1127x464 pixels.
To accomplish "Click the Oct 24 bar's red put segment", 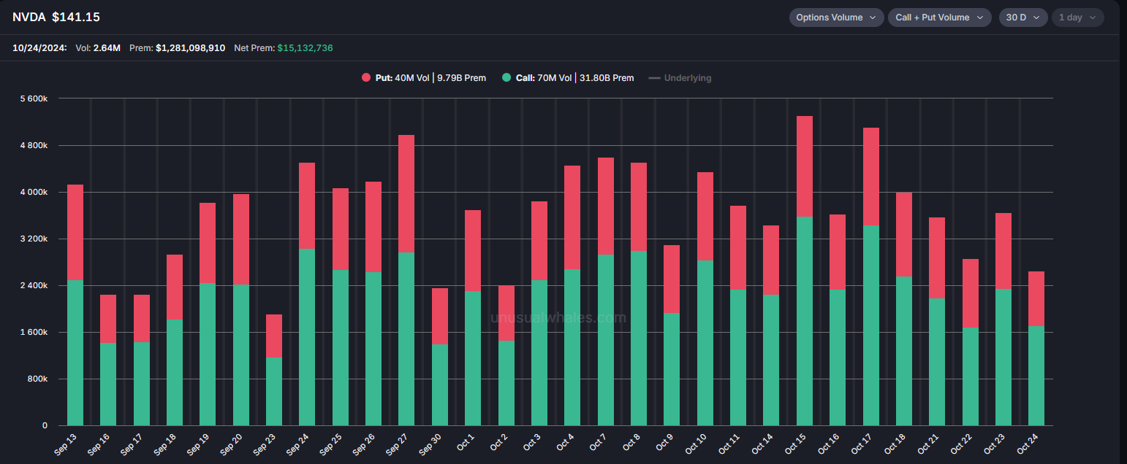I will click(x=1036, y=298).
